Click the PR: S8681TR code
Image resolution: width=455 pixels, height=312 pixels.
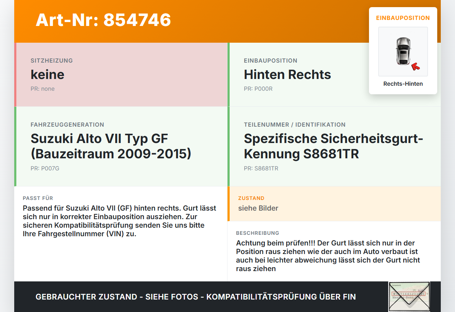click(261, 168)
